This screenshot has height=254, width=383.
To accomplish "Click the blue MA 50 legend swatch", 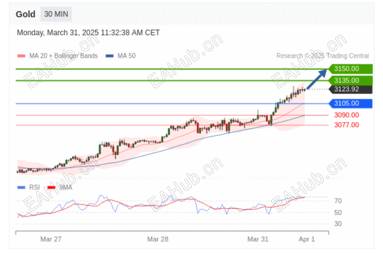I will point(109,56).
